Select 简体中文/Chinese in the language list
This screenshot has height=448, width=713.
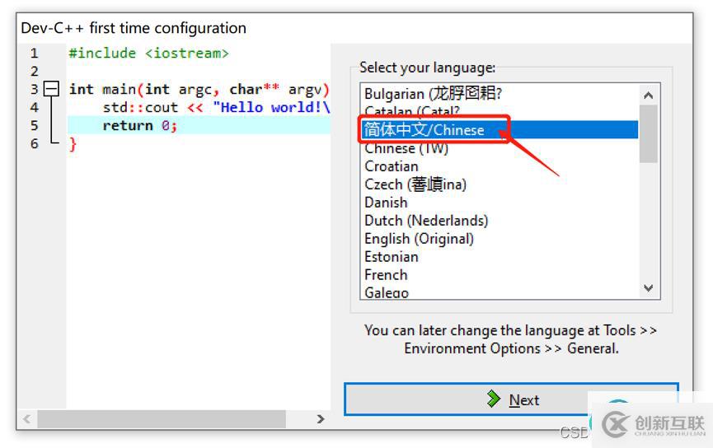(x=500, y=130)
